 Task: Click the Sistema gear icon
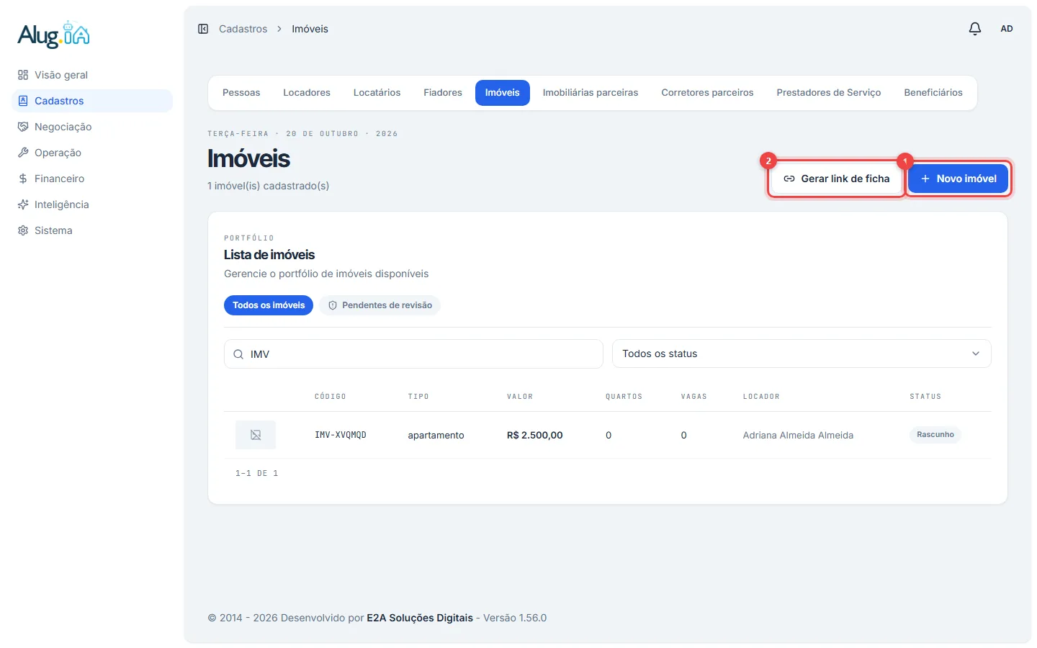pos(23,230)
